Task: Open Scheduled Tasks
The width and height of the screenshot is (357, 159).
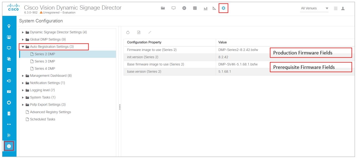Action: (x=42, y=119)
